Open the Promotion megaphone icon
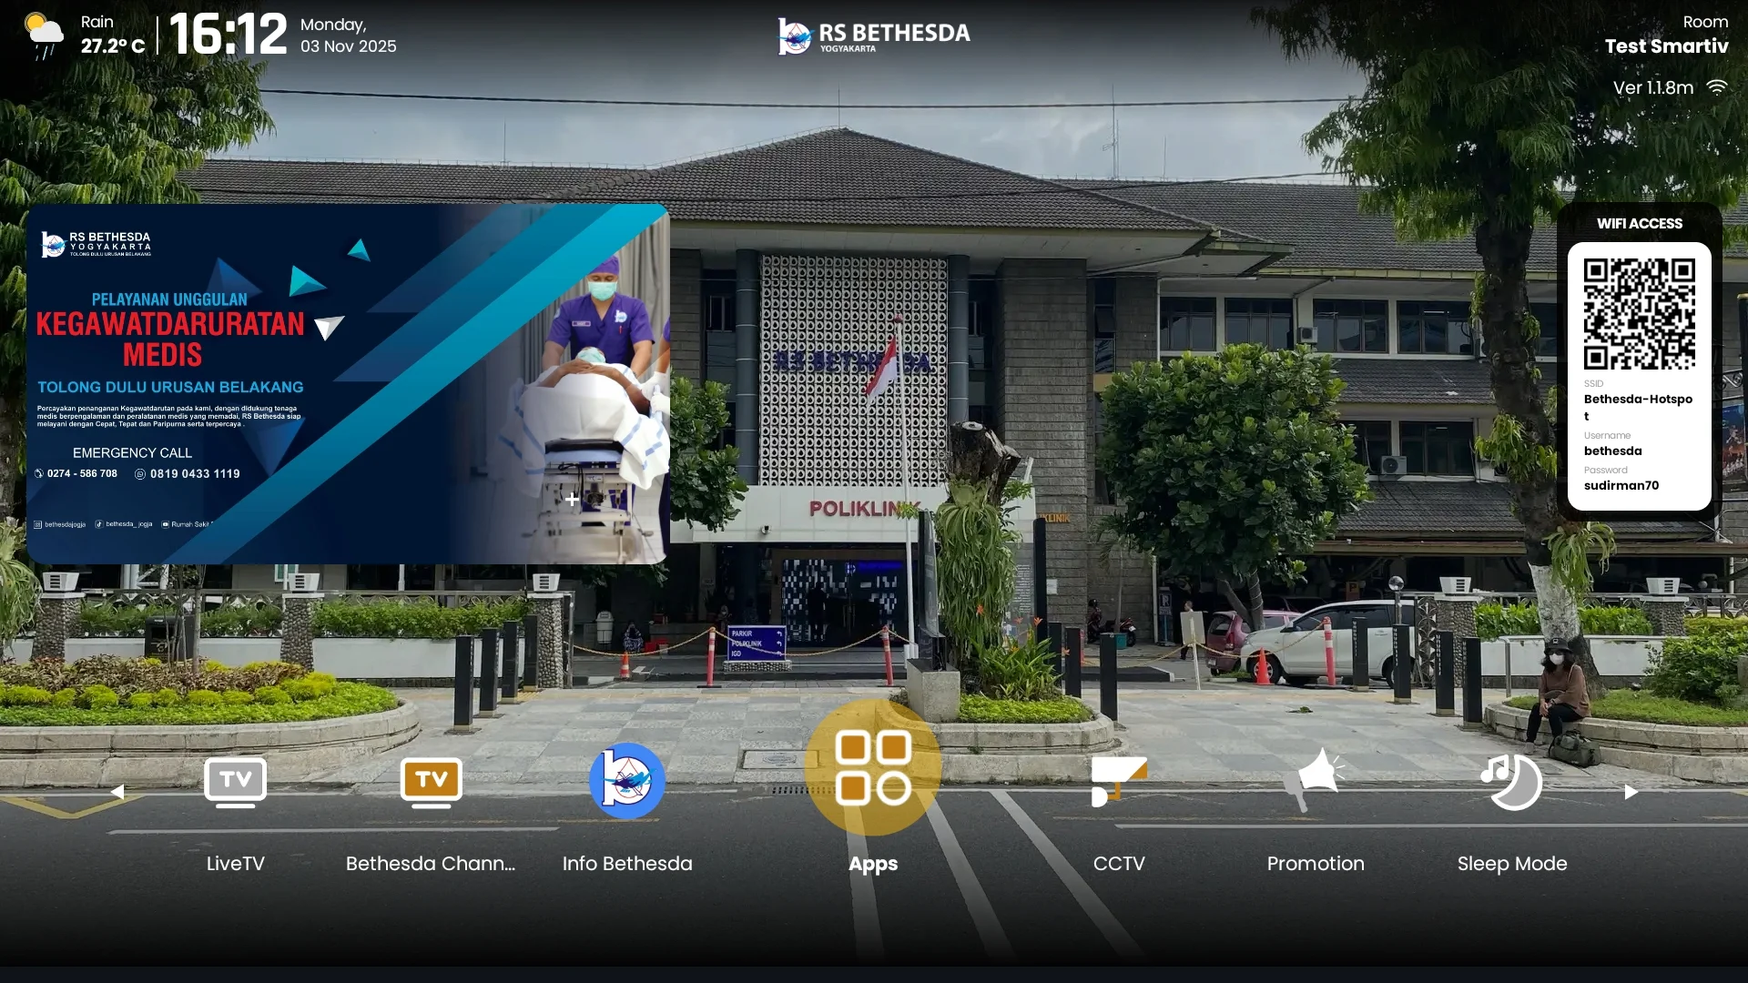 pyautogui.click(x=1316, y=780)
